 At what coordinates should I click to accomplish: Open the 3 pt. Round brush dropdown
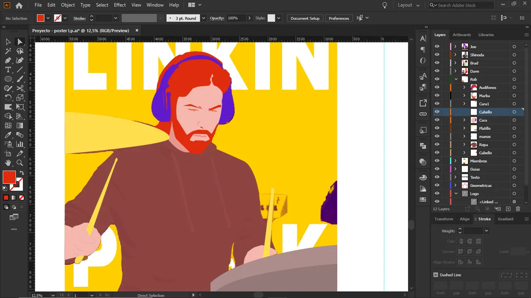pyautogui.click(x=204, y=18)
